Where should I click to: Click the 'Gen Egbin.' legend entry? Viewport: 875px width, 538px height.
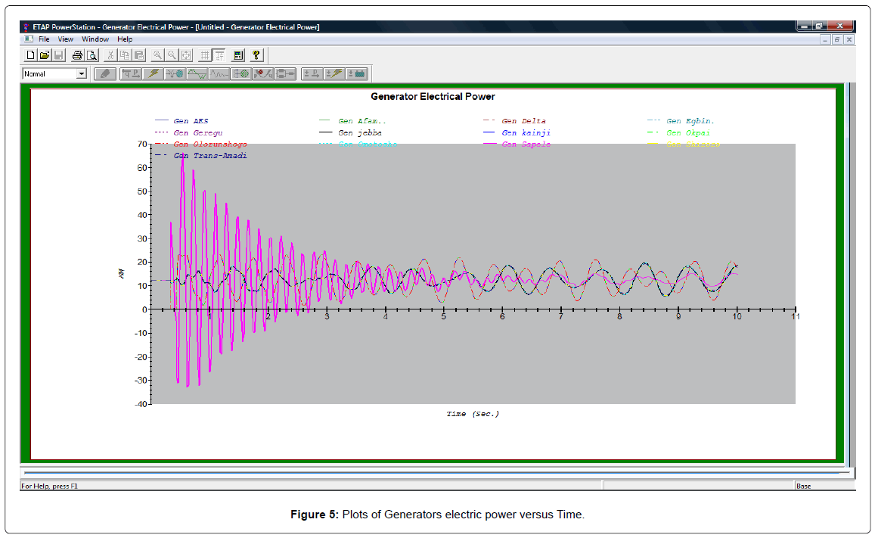(681, 120)
